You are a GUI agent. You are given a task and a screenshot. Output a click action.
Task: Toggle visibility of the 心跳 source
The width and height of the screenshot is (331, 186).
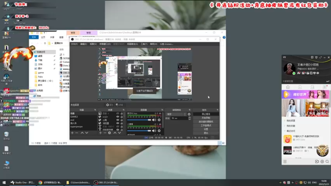coord(118,120)
